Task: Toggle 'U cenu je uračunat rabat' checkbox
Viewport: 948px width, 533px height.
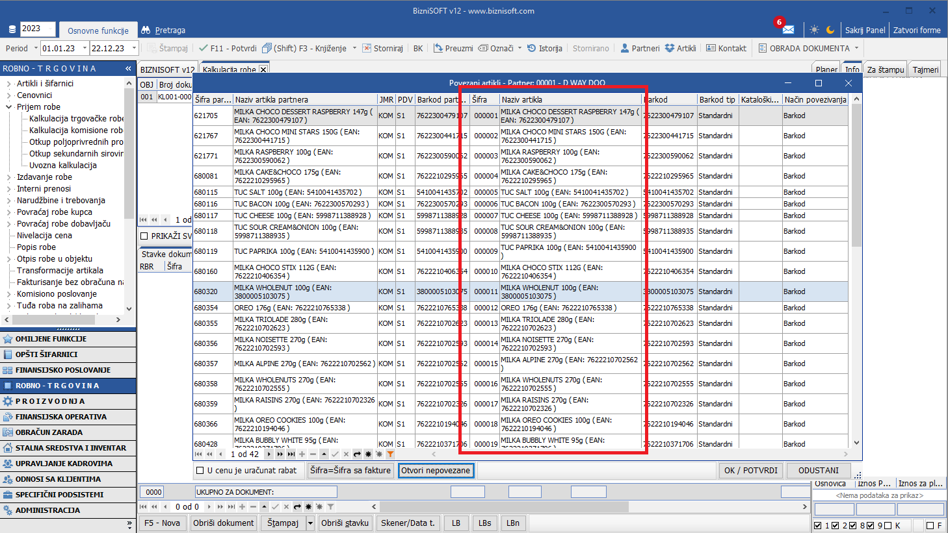Action: coord(200,471)
